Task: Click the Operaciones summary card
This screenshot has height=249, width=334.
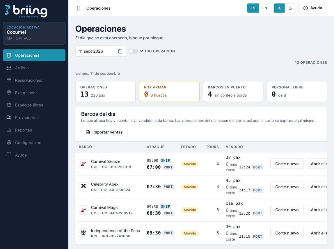Action: click(105, 91)
